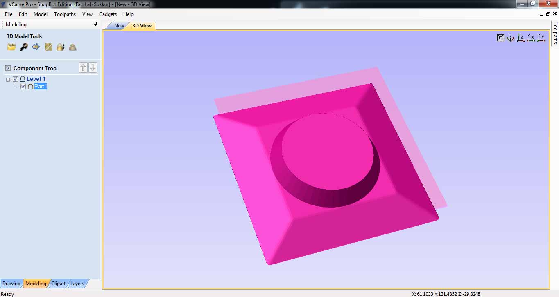Move component down with the down arrow
This screenshot has width=559, height=297.
coord(93,68)
